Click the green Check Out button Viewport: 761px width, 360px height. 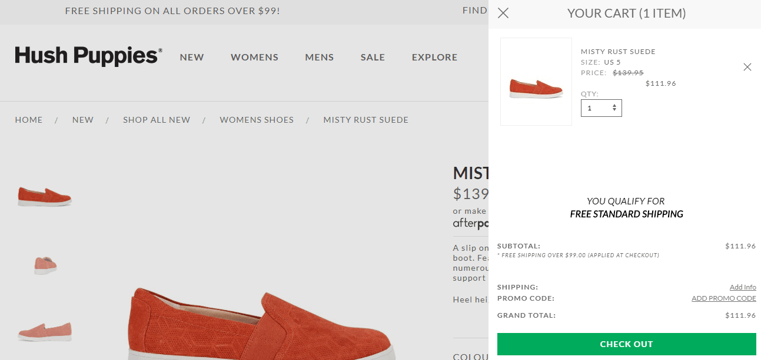(x=626, y=344)
